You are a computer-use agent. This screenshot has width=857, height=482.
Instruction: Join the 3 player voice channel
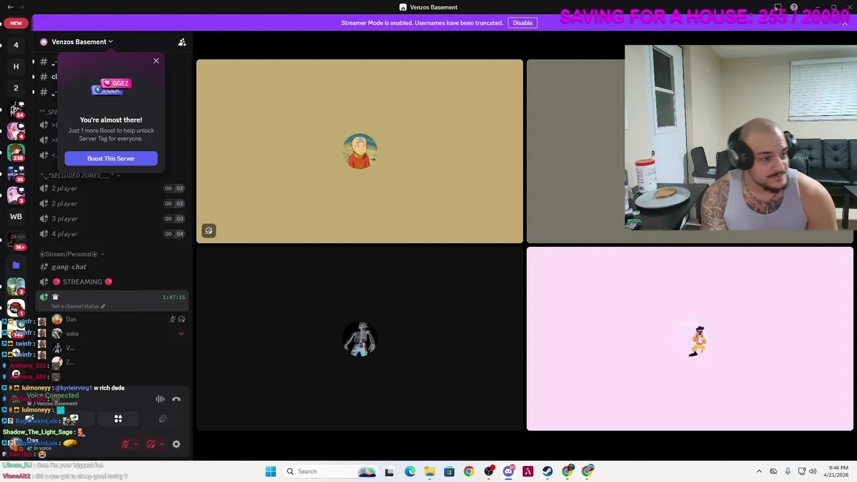112,218
